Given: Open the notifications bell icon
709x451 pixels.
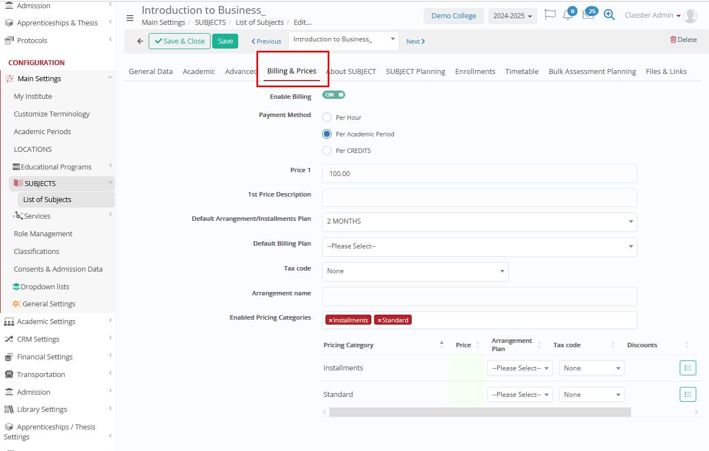Looking at the screenshot, I should click(x=568, y=15).
